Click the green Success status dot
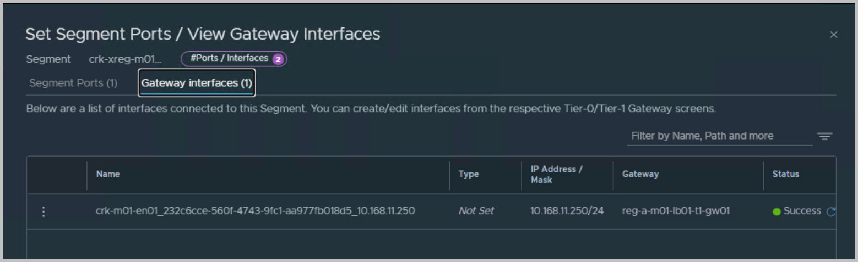The width and height of the screenshot is (858, 262). (x=776, y=211)
